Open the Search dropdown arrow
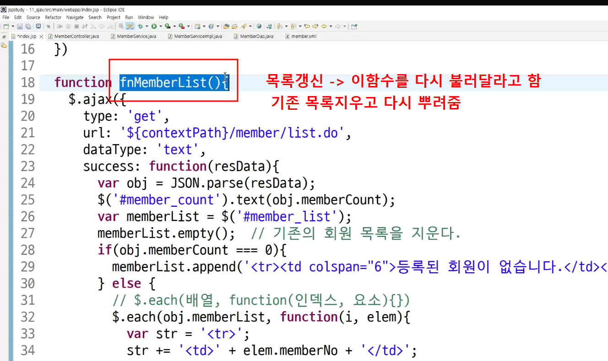 [250, 27]
